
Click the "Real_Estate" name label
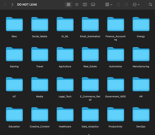click(90, 67)
